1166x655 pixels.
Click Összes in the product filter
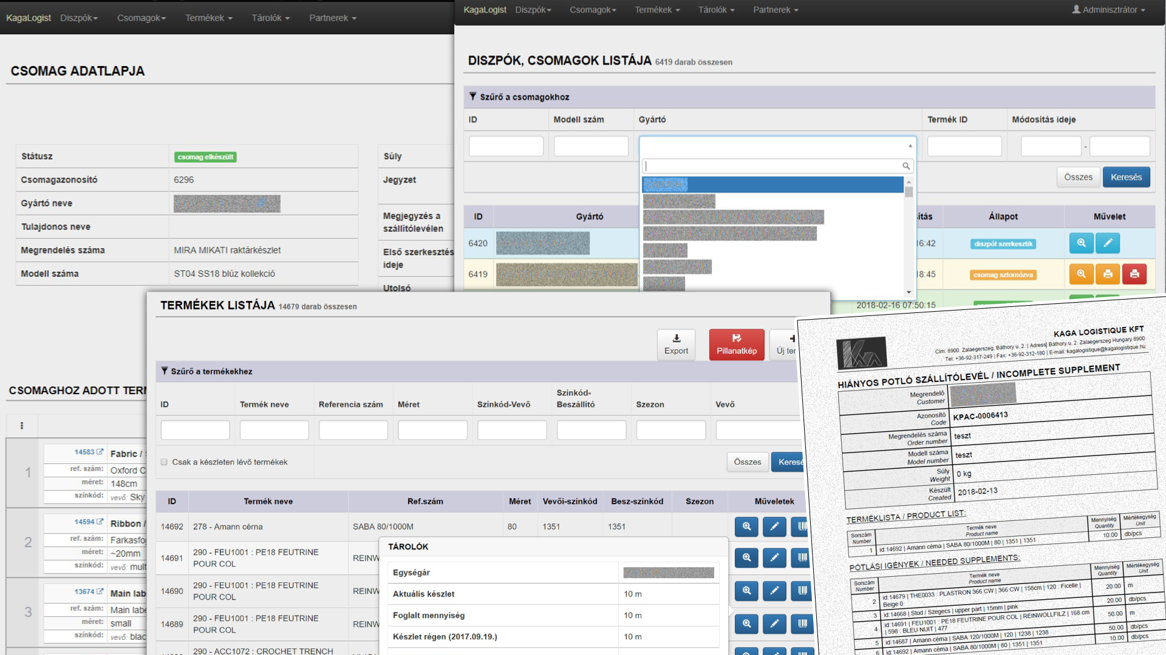click(x=747, y=462)
